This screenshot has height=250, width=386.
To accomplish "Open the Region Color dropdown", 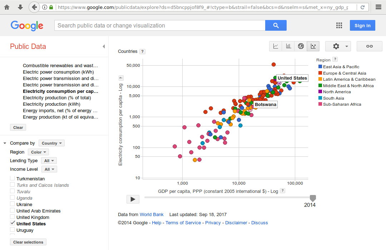I will pos(38,152).
